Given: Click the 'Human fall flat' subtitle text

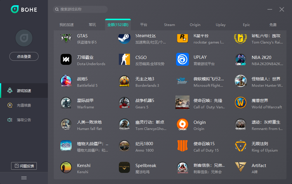Looking at the screenshot, I should coord(89,129).
